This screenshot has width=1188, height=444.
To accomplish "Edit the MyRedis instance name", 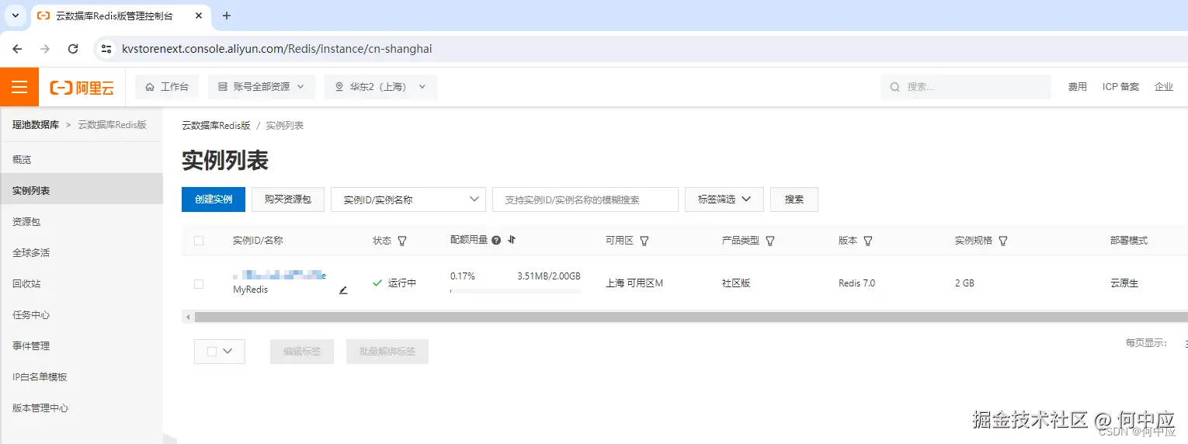I will pyautogui.click(x=343, y=290).
